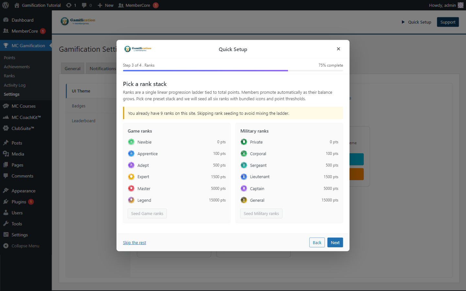Click the Sergeant military rank badge
The width and height of the screenshot is (466, 291).
pyautogui.click(x=244, y=165)
